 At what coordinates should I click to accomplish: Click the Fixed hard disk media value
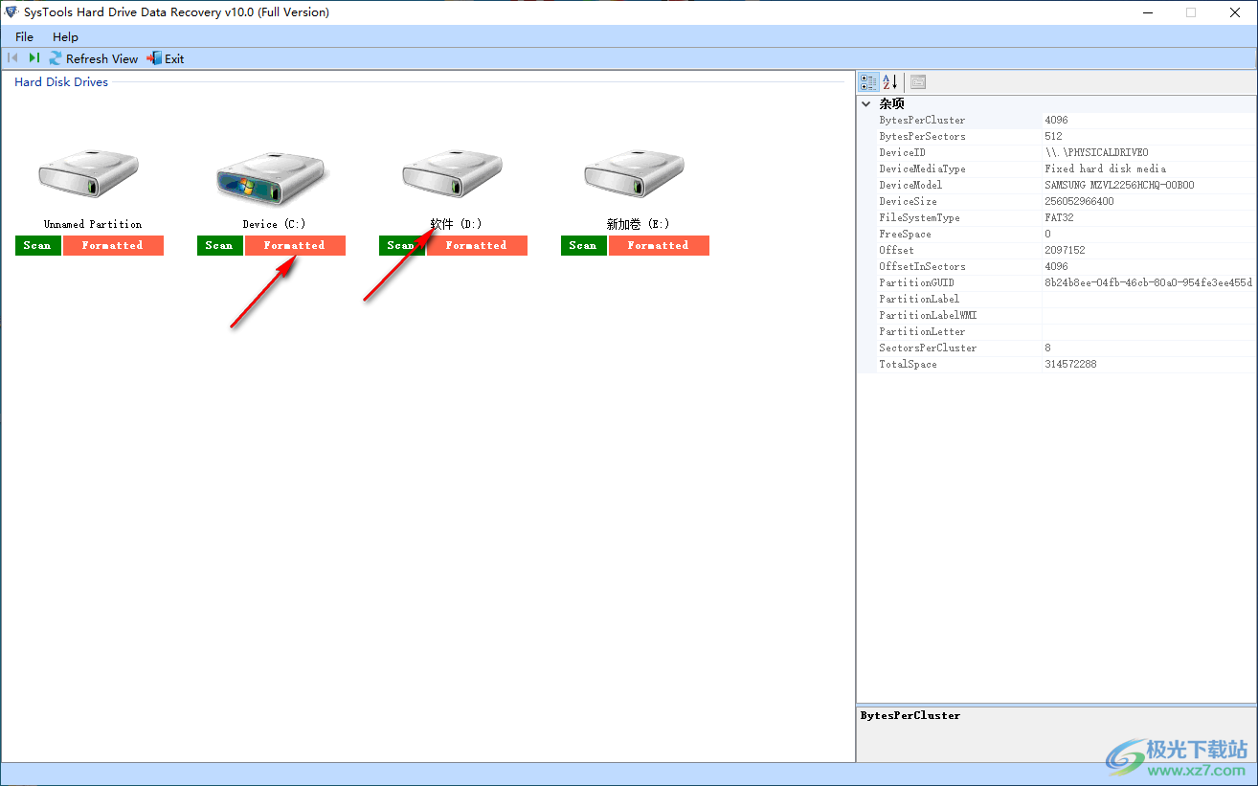tap(1105, 169)
